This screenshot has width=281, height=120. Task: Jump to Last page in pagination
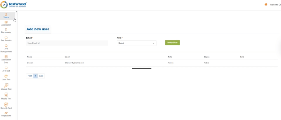pos(41,76)
